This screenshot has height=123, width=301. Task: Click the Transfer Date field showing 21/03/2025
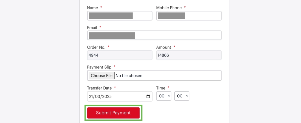click(115, 96)
